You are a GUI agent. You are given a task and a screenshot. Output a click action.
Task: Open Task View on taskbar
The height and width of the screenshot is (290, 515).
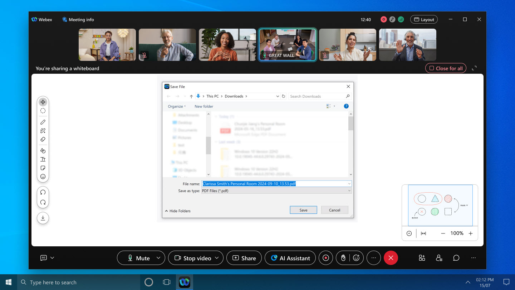tap(167, 282)
